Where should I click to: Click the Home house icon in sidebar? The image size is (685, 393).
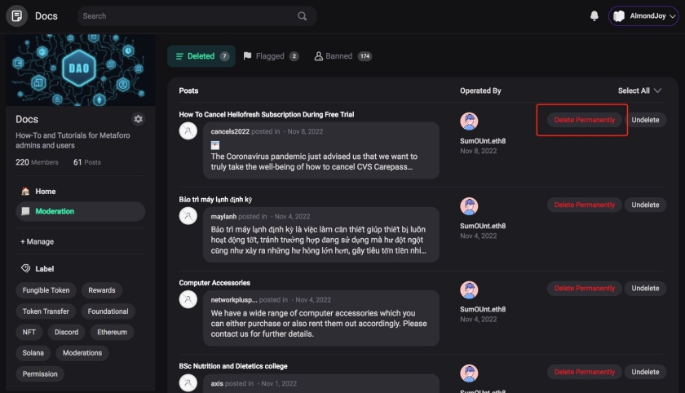click(25, 192)
